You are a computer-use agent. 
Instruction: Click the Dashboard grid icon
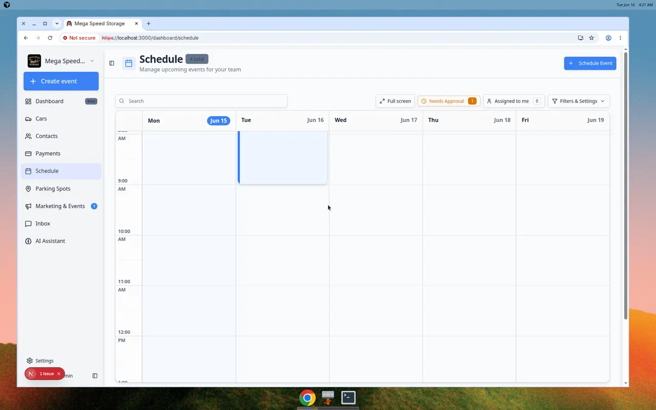(x=28, y=101)
